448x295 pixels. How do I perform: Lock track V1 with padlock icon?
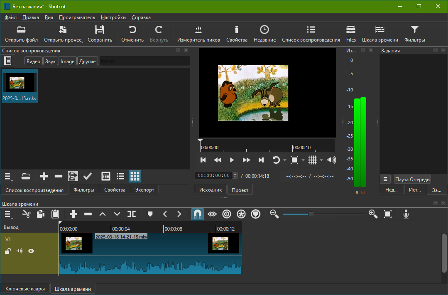pos(8,251)
